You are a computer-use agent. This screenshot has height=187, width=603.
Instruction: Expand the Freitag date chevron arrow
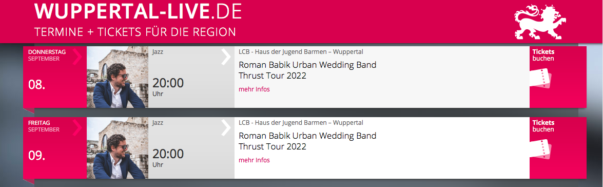point(77,127)
